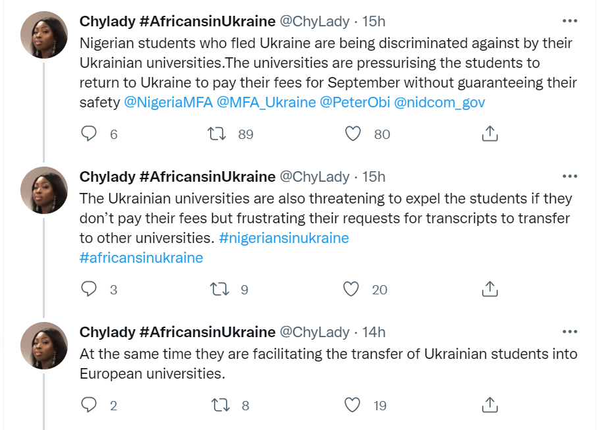598x430 pixels.
Task: Open the #nigeriansinukraine hashtag
Action: tap(284, 238)
